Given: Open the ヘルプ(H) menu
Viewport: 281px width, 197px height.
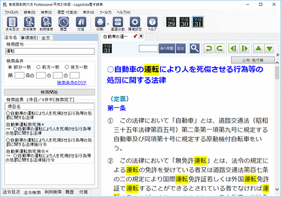Looking at the screenshot, I should coord(124,12).
